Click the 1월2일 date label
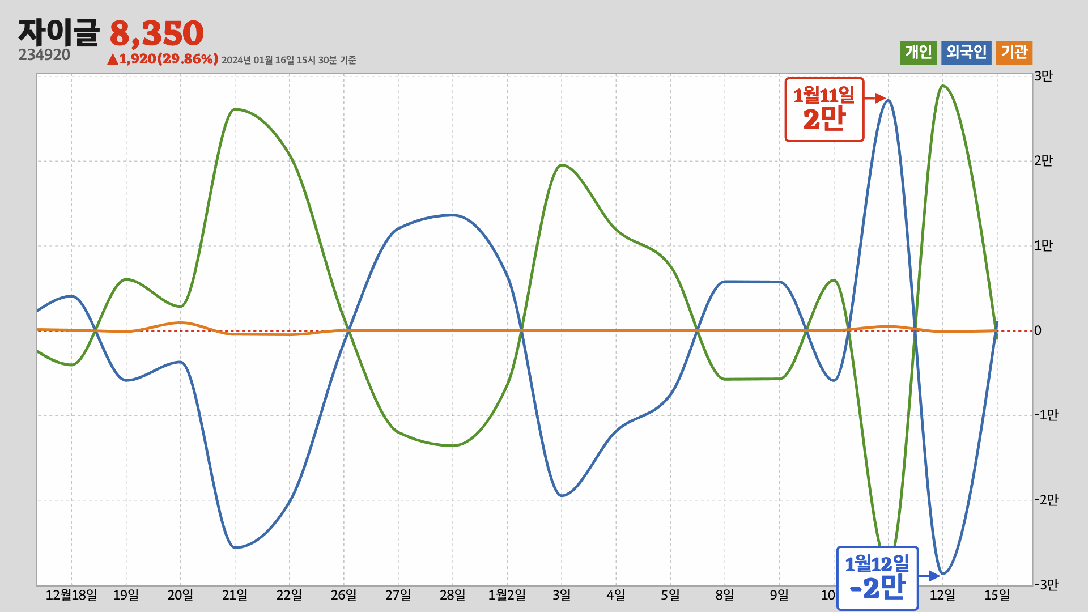Screen dimensions: 1088x612 [507, 595]
